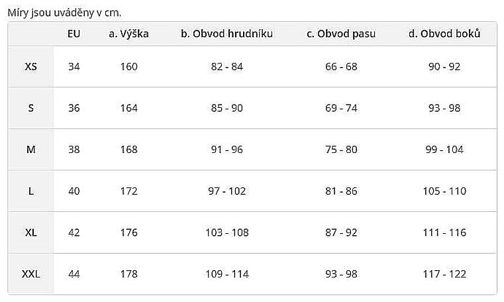Click the M size row label
Image resolution: width=504 pixels, height=302 pixels.
[x=30, y=149]
